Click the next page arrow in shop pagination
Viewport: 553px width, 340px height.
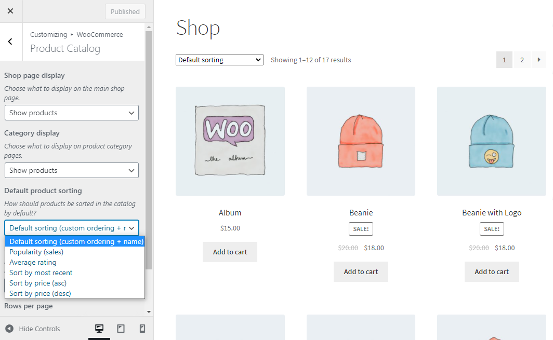point(539,60)
